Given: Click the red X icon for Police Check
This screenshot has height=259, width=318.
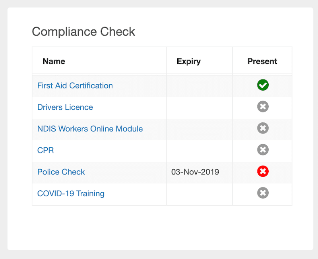Looking at the screenshot, I should pos(263,171).
